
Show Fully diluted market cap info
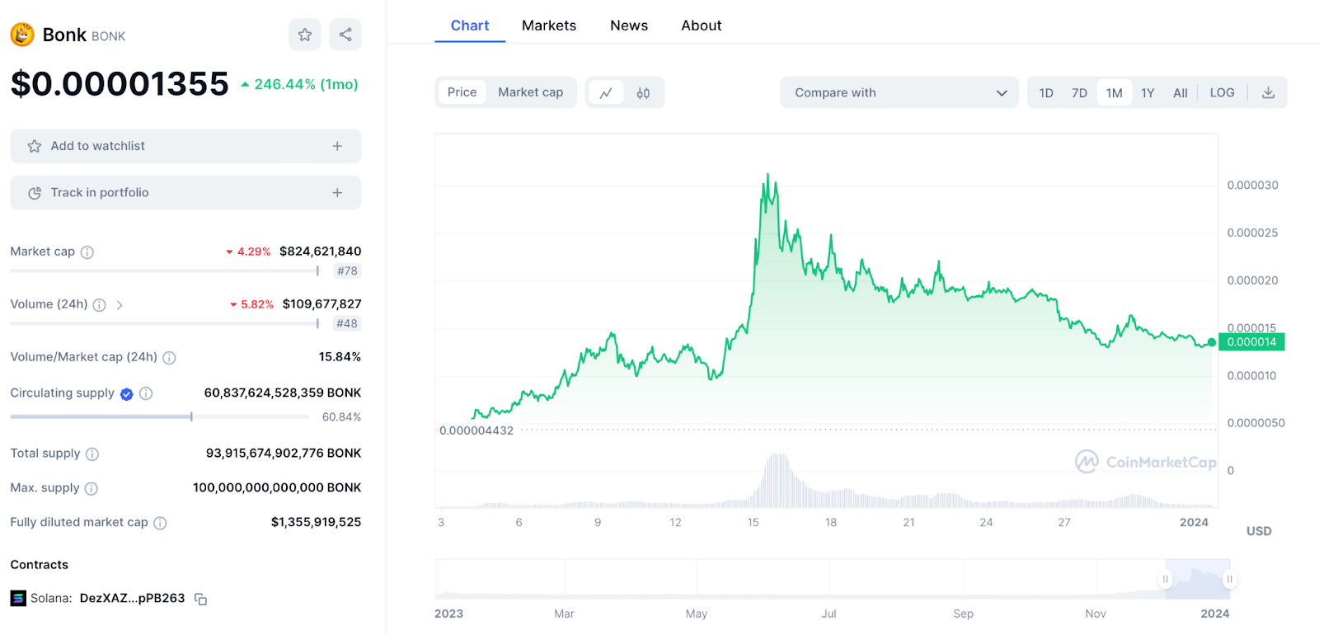click(x=160, y=523)
